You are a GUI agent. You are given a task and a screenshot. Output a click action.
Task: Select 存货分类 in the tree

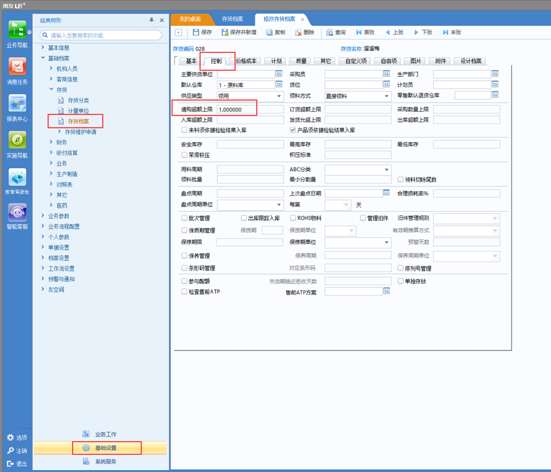coord(78,100)
